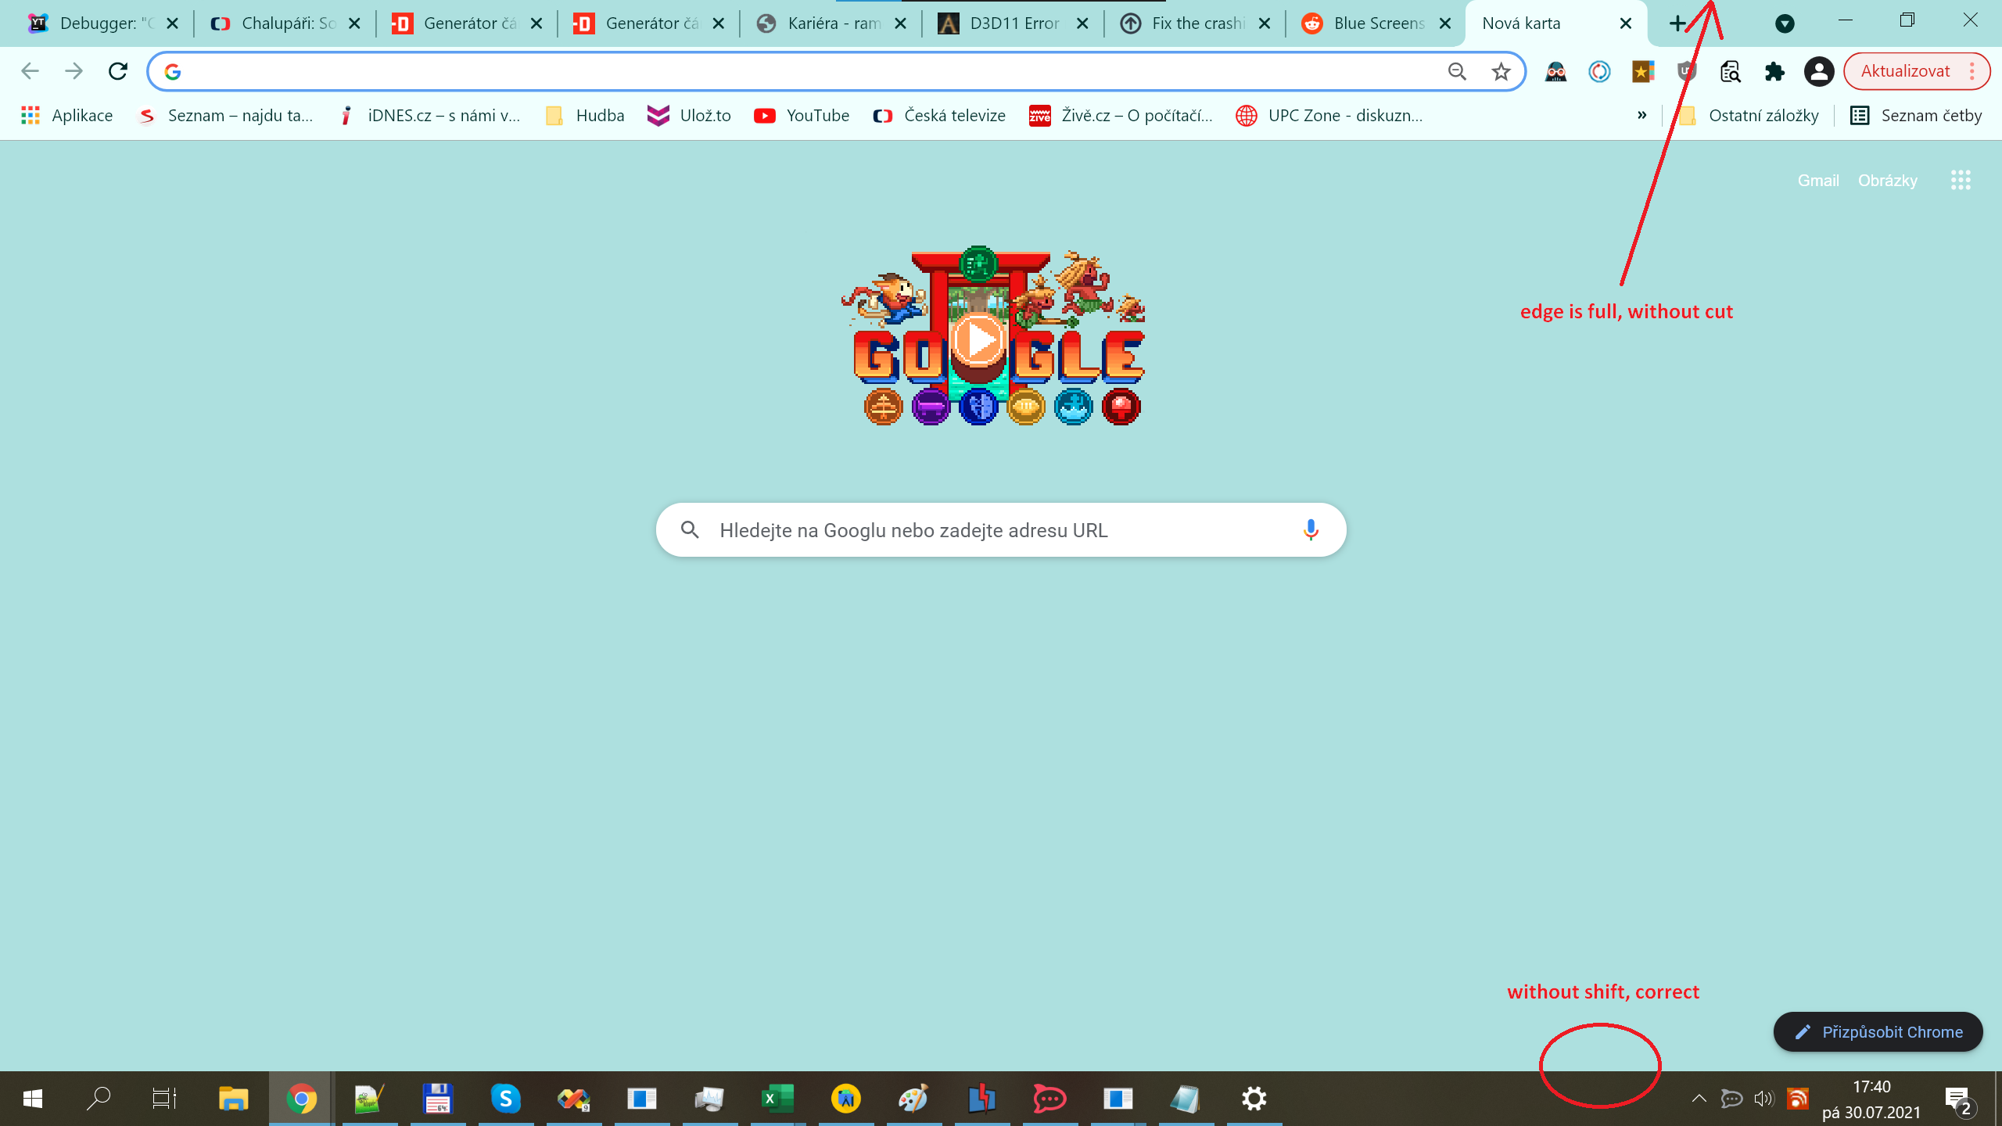Close the Nová karta tab

click(x=1626, y=23)
